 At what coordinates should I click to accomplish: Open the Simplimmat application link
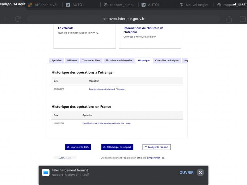(153, 158)
